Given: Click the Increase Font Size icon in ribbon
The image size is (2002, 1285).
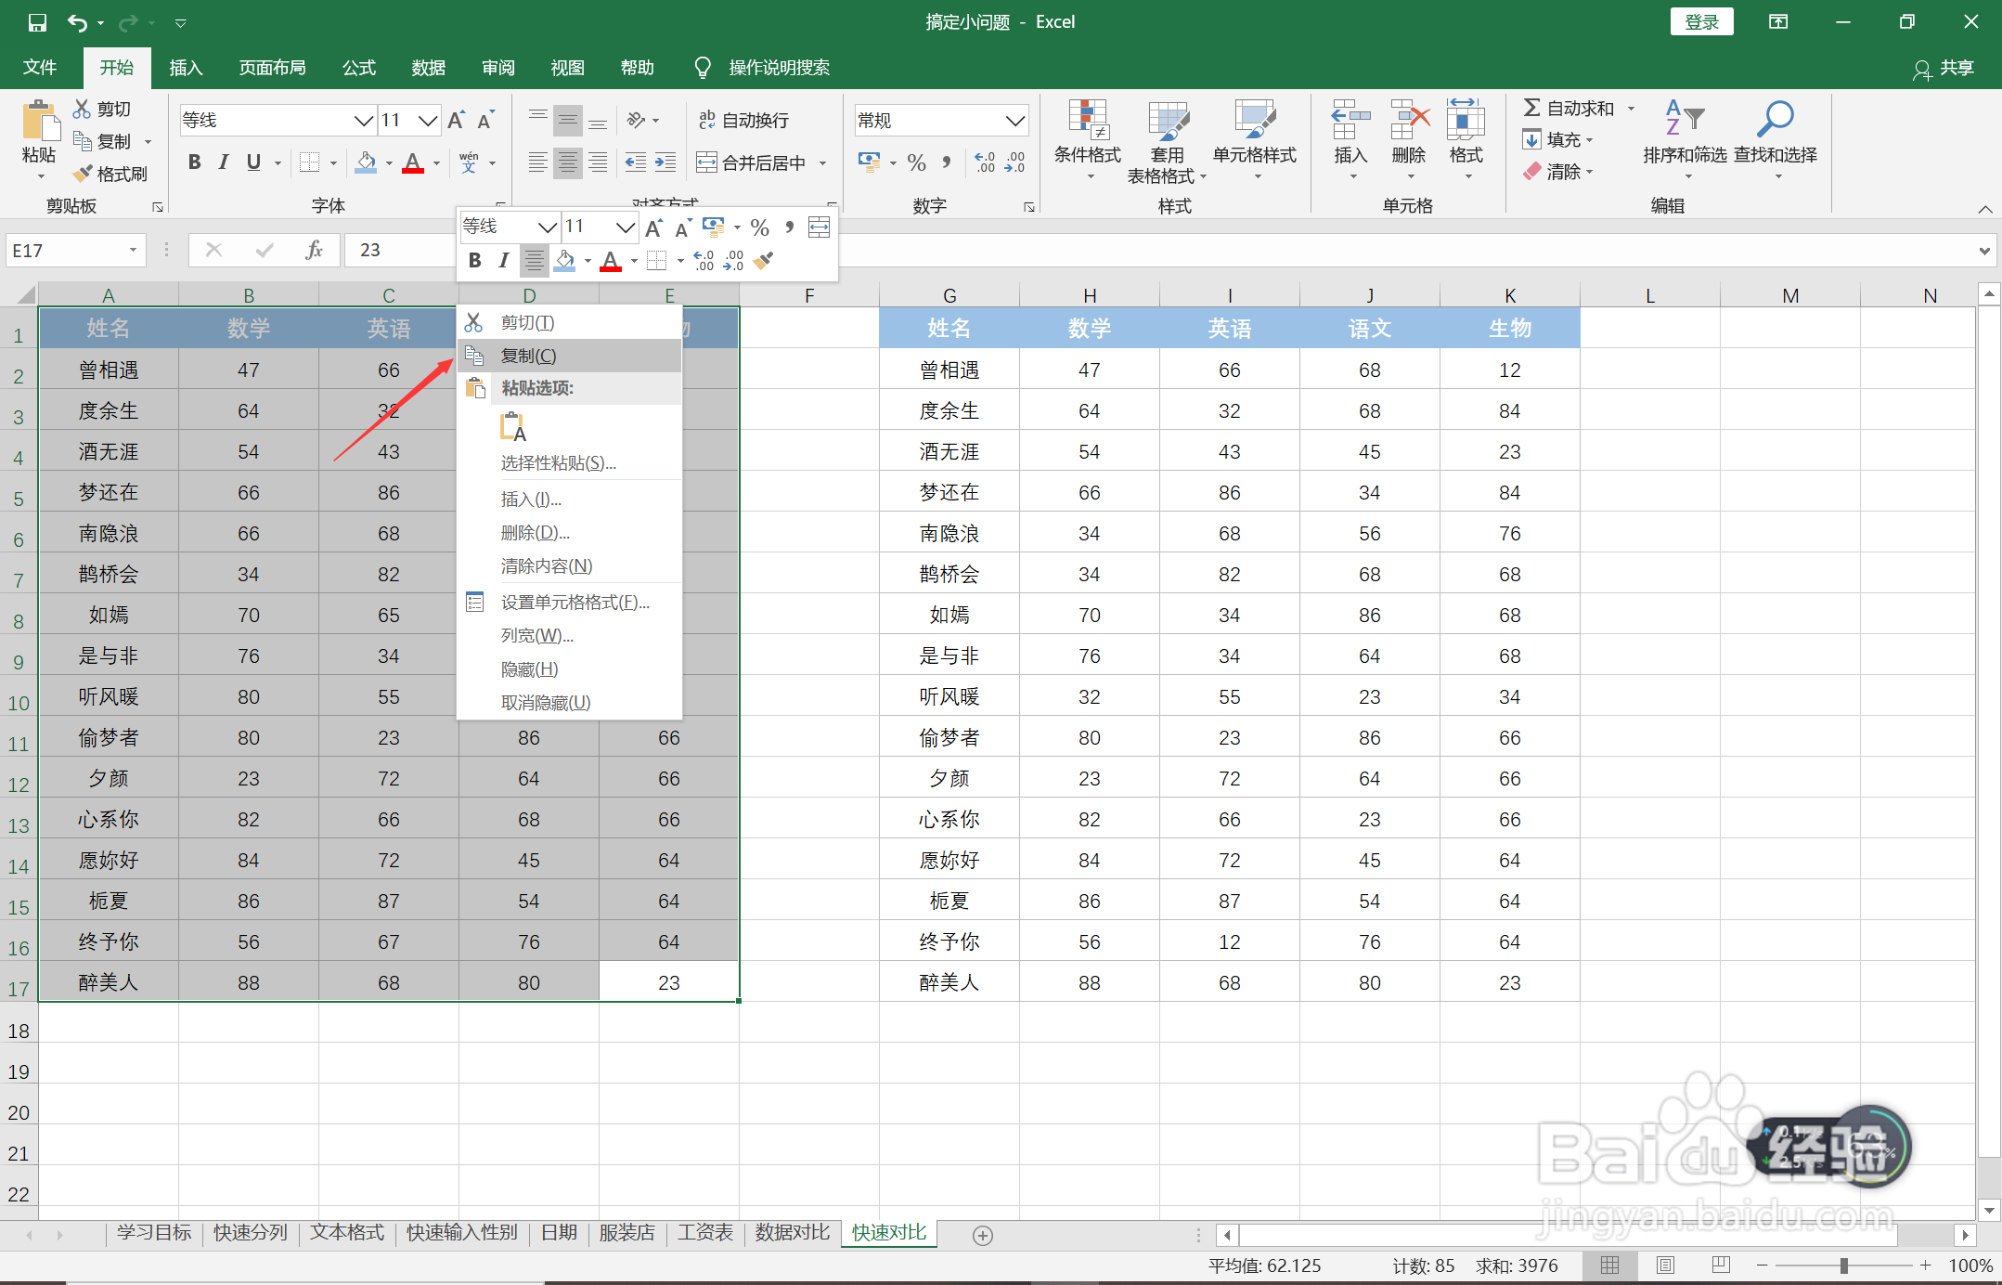Looking at the screenshot, I should pos(457,120).
